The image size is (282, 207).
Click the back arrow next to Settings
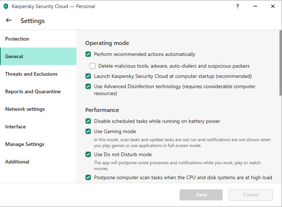point(9,20)
